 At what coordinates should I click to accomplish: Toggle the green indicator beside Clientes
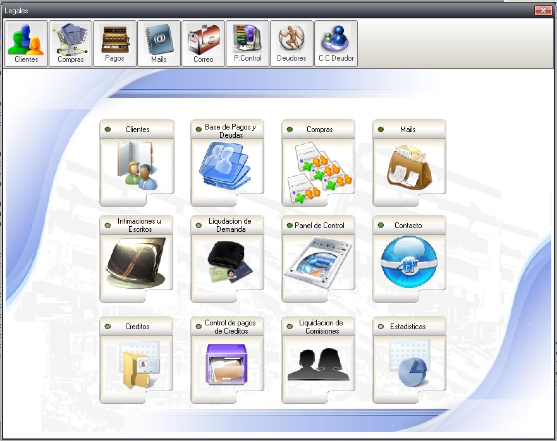107,130
